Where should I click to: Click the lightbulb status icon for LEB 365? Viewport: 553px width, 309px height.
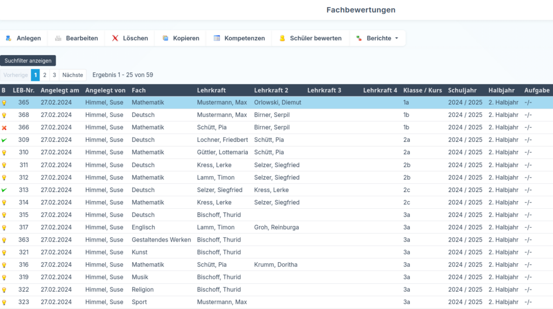4,103
